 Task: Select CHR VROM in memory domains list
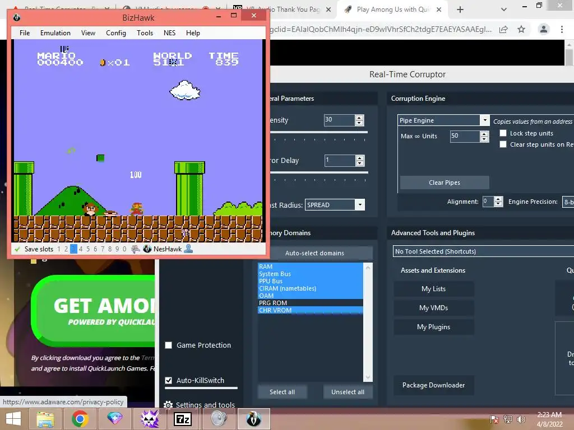click(x=311, y=310)
